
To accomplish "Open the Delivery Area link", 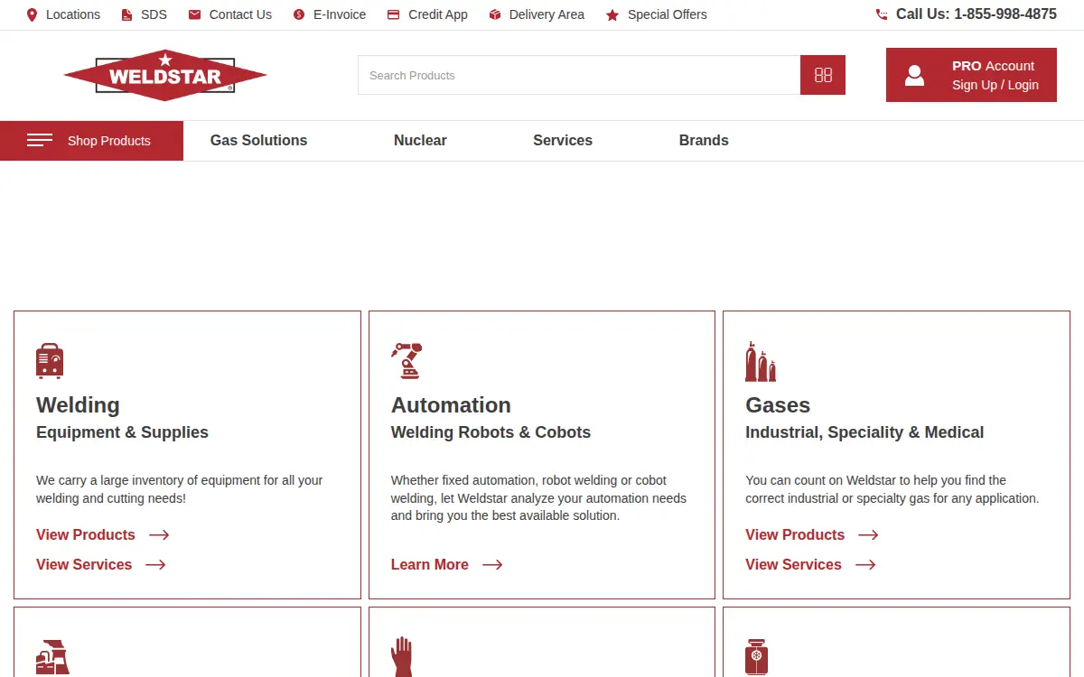I will coord(547,14).
